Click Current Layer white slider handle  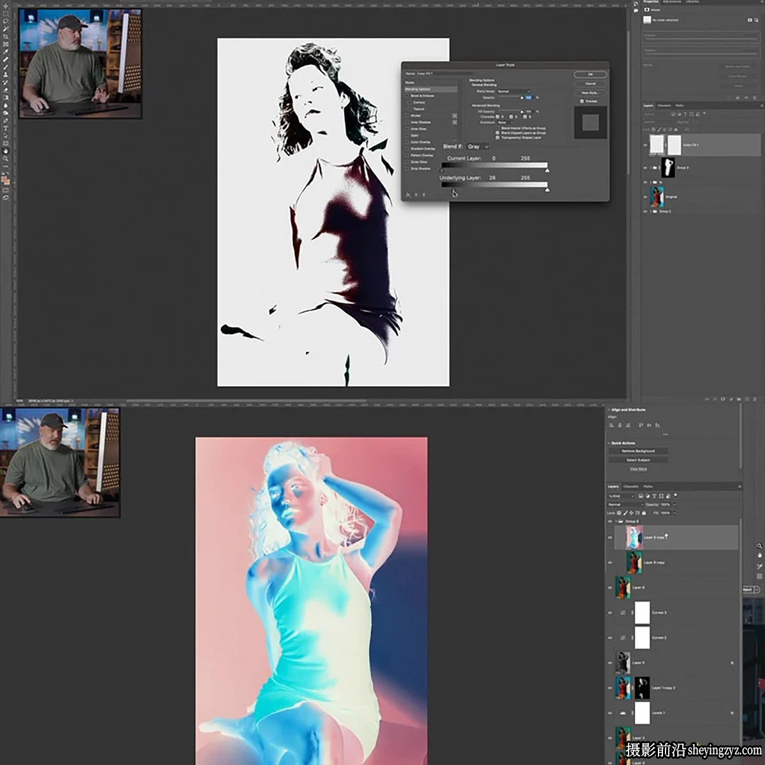pyautogui.click(x=547, y=171)
